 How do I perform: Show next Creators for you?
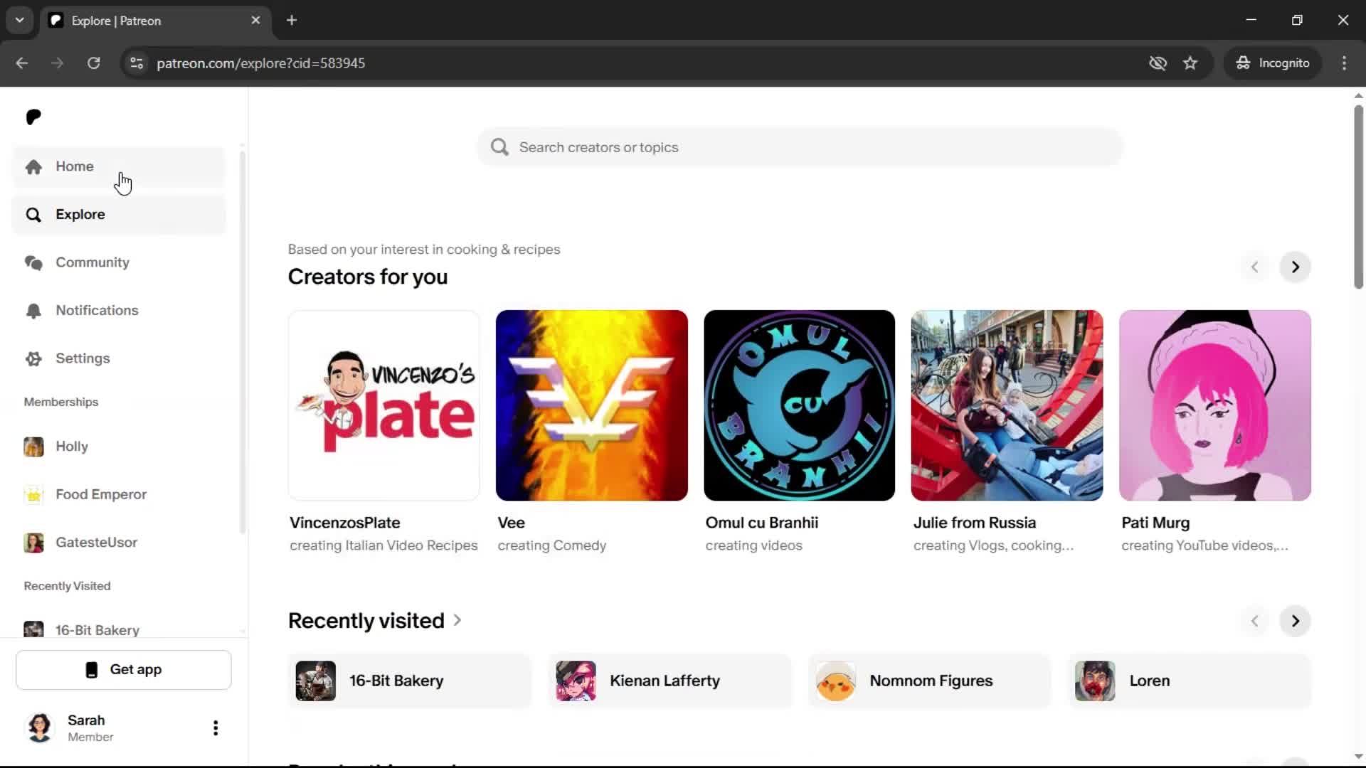pyautogui.click(x=1295, y=267)
